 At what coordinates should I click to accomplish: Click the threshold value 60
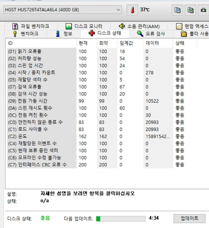[x=122, y=108]
